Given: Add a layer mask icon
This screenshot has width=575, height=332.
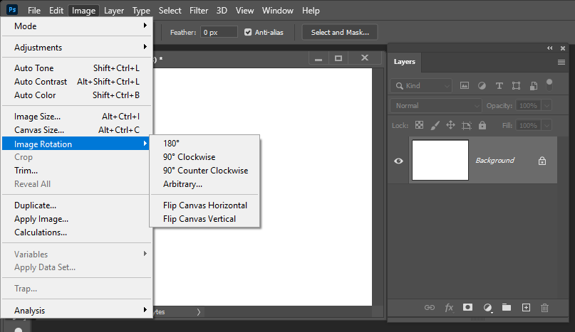Looking at the screenshot, I should click(467, 307).
